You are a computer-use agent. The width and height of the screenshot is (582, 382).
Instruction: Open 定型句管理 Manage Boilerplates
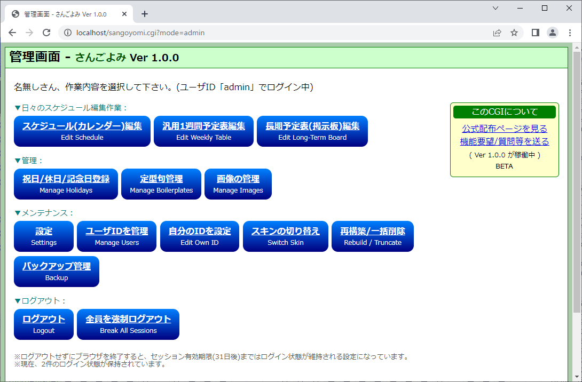pyautogui.click(x=161, y=184)
